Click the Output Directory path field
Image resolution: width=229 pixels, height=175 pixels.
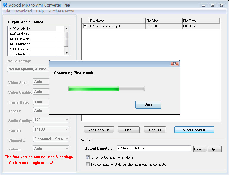click(x=154, y=148)
